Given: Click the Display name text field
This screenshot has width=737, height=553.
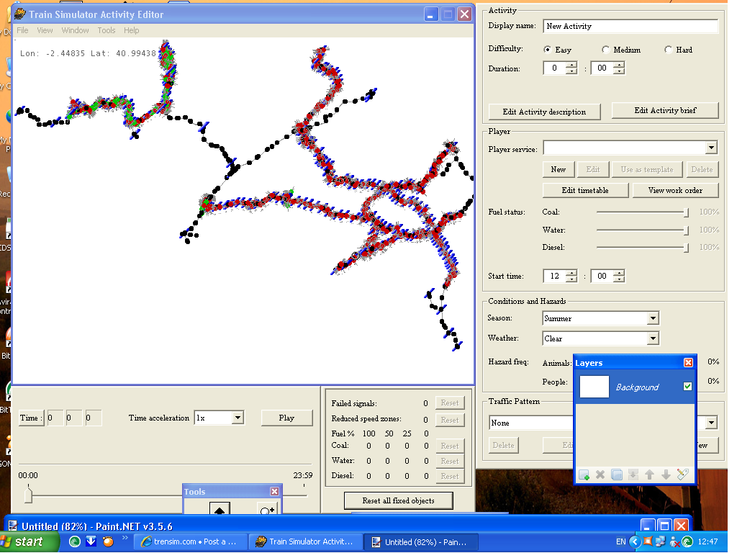Looking at the screenshot, I should coord(630,27).
